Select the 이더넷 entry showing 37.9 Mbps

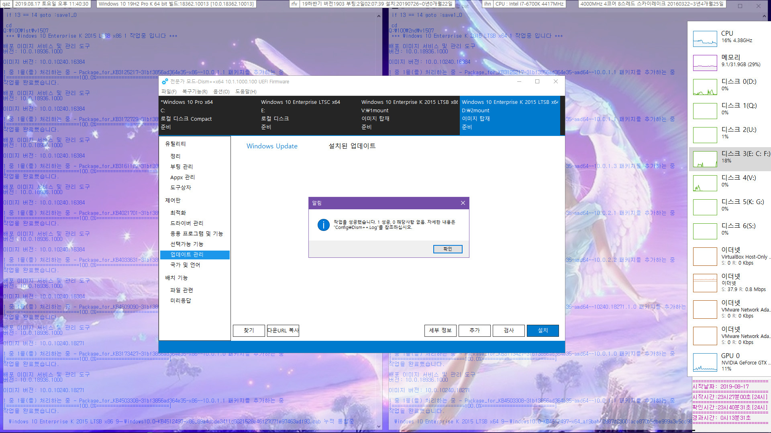click(730, 283)
